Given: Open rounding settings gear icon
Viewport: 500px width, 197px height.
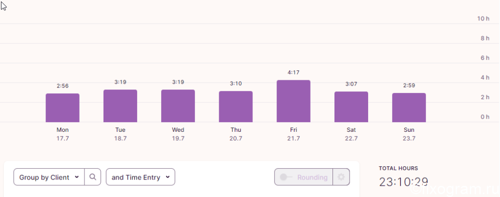Looking at the screenshot, I should point(341,177).
